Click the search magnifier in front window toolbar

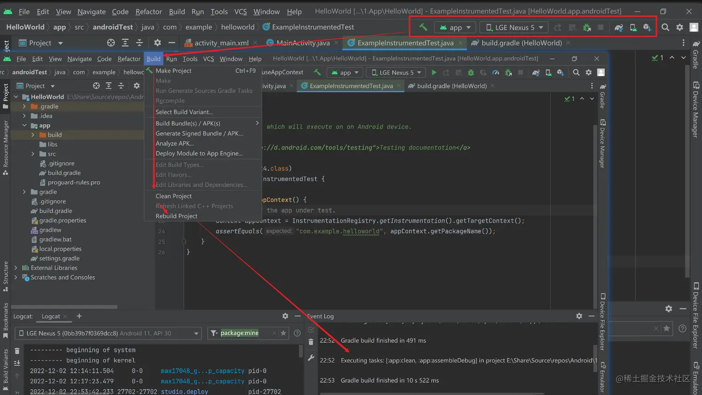pyautogui.click(x=576, y=72)
